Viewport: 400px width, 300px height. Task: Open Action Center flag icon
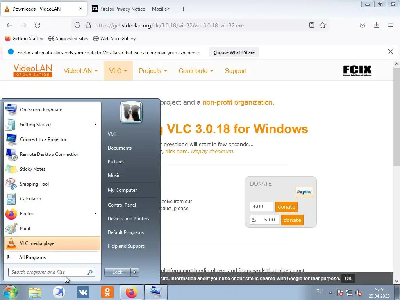[x=340, y=293]
